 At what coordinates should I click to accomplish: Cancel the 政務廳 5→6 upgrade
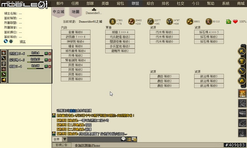point(50,54)
